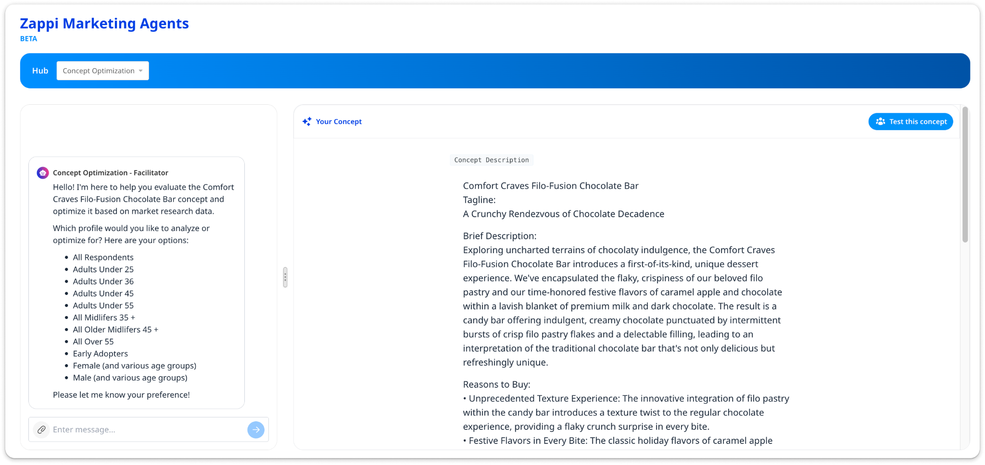Click the Adults Under 36 list item
This screenshot has height=465, width=985.
point(103,281)
